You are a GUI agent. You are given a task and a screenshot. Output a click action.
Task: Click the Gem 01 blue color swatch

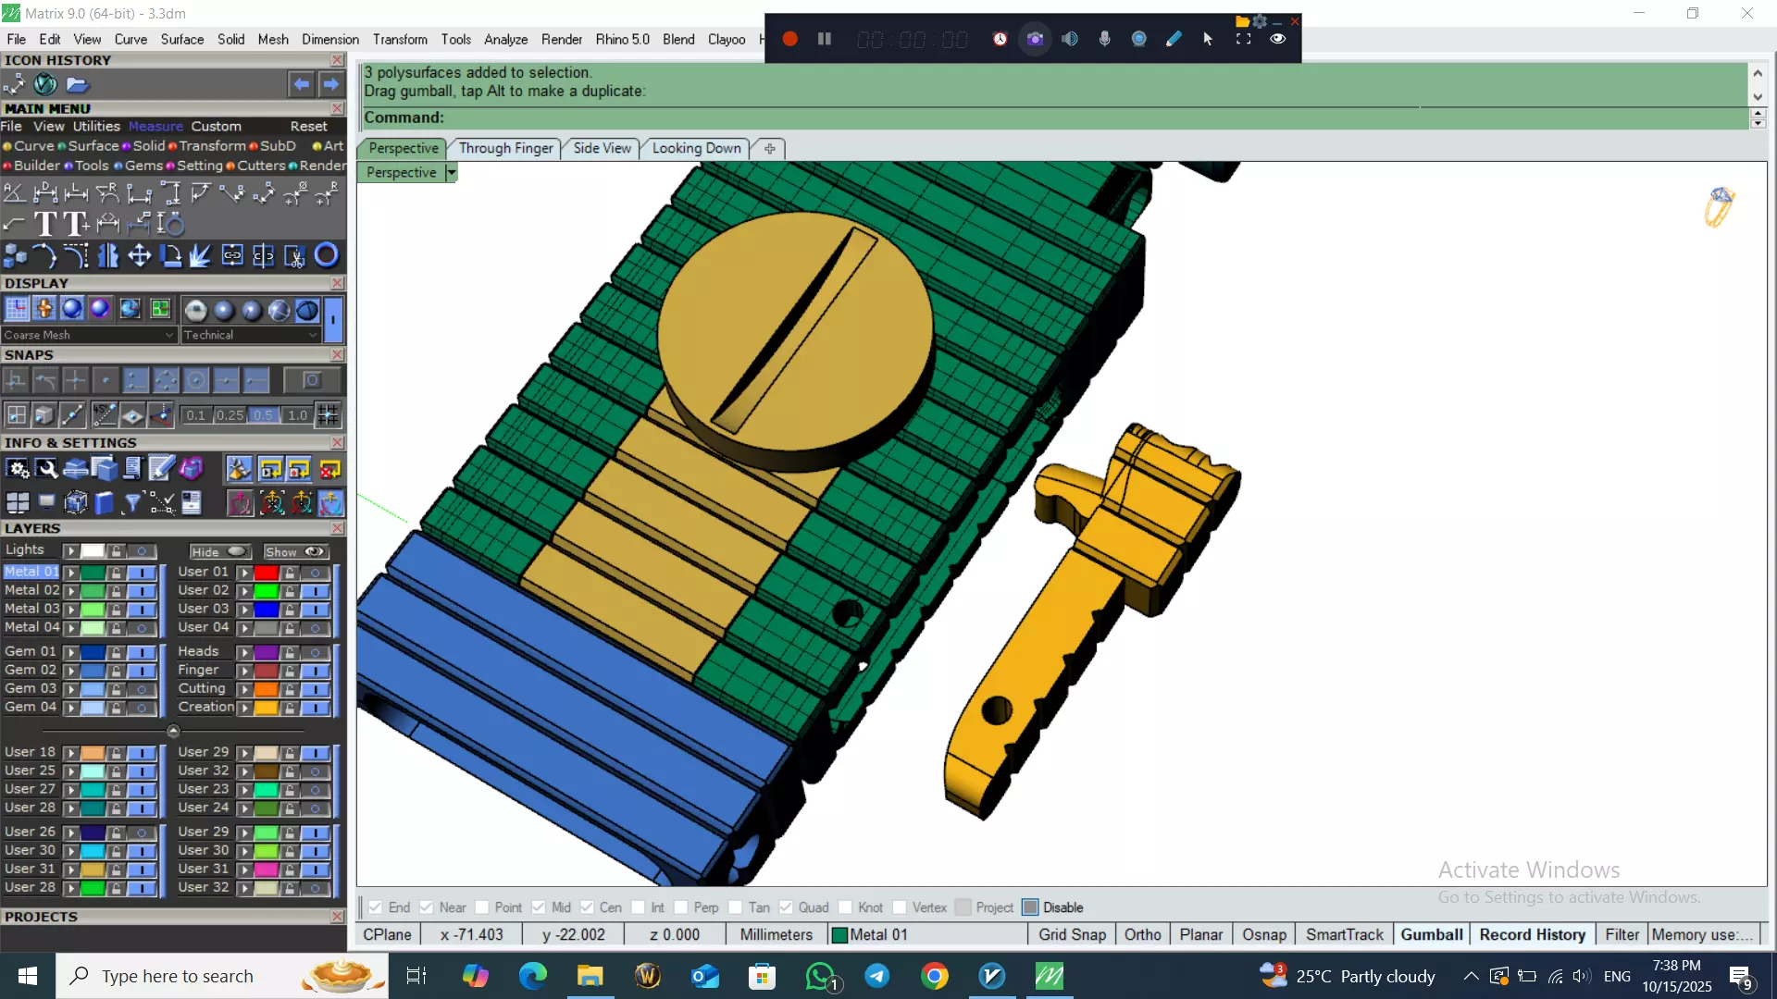point(93,652)
